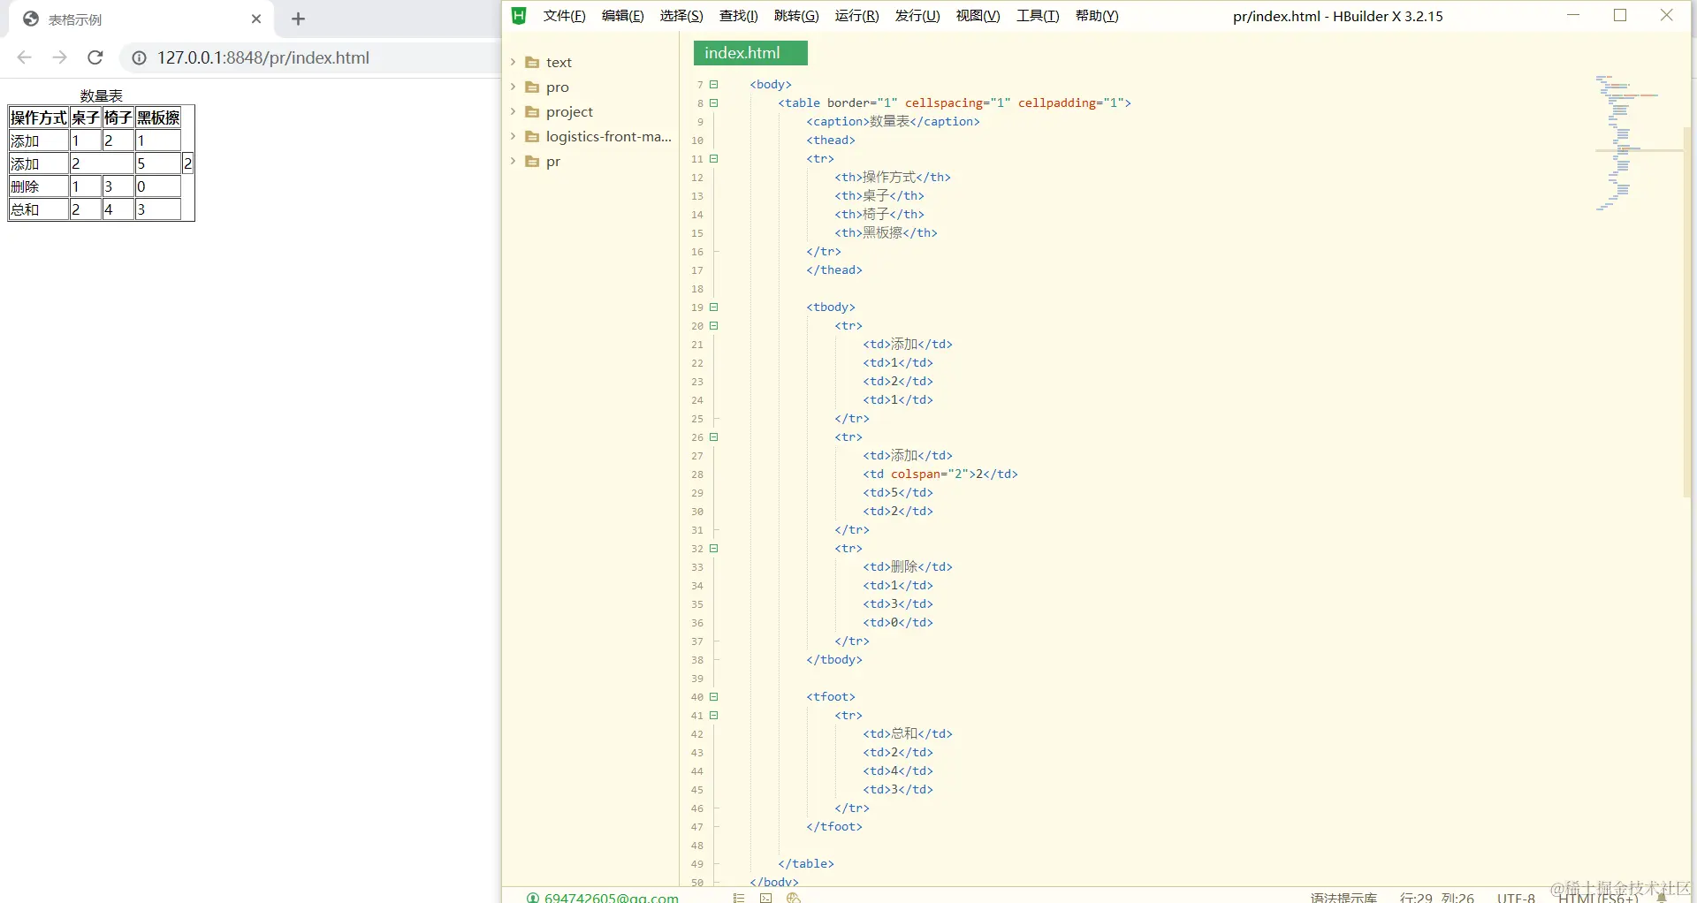Collapse the body tag fold at line 7
1697x903 pixels.
coord(714,85)
